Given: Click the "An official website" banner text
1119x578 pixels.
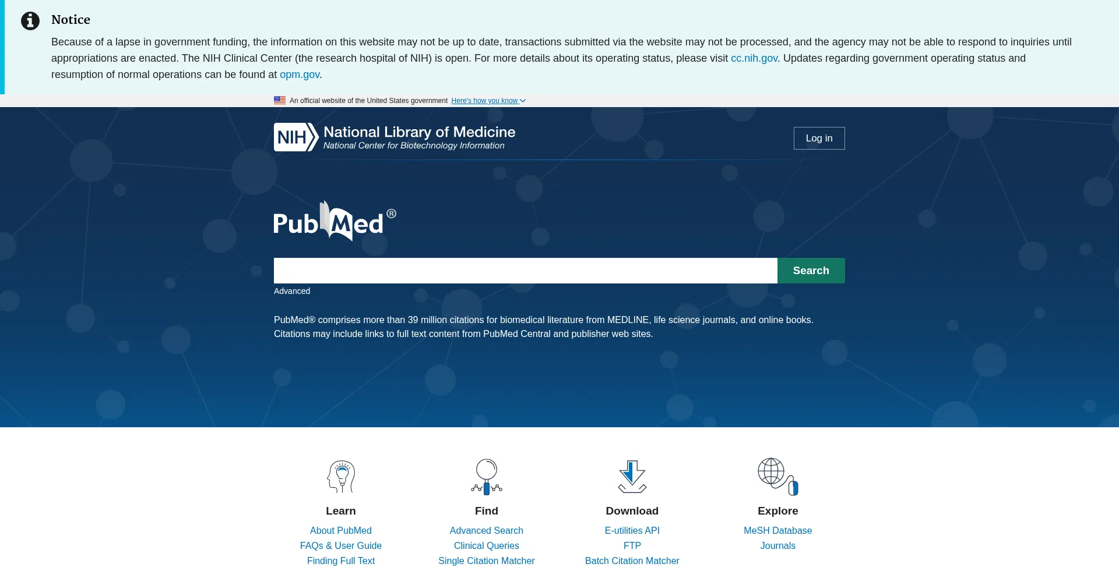Looking at the screenshot, I should coord(368,101).
